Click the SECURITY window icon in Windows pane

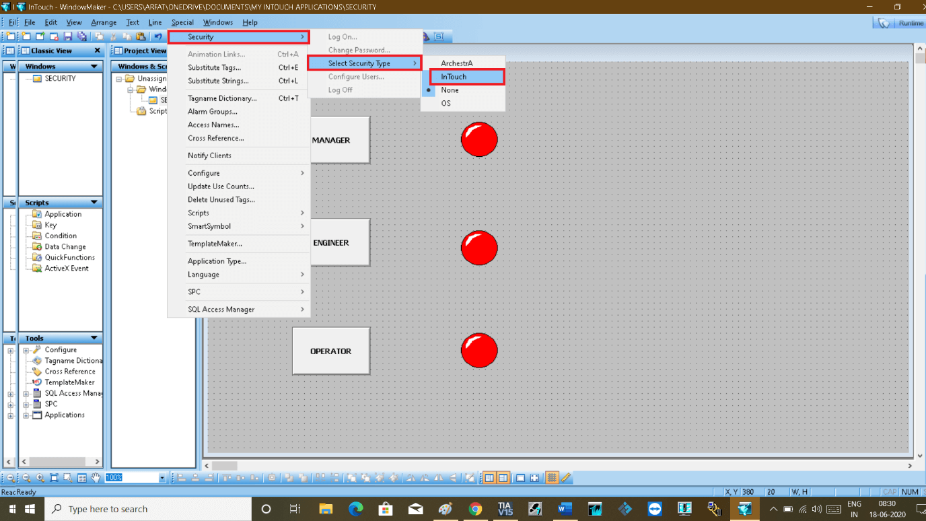pyautogui.click(x=38, y=79)
